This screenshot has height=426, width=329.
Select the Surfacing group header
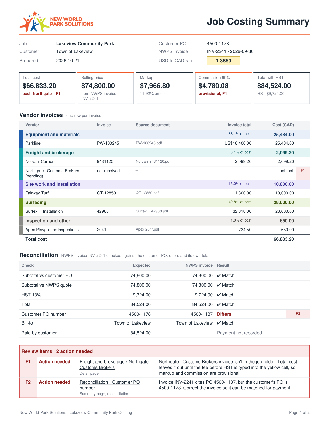coord(164,202)
